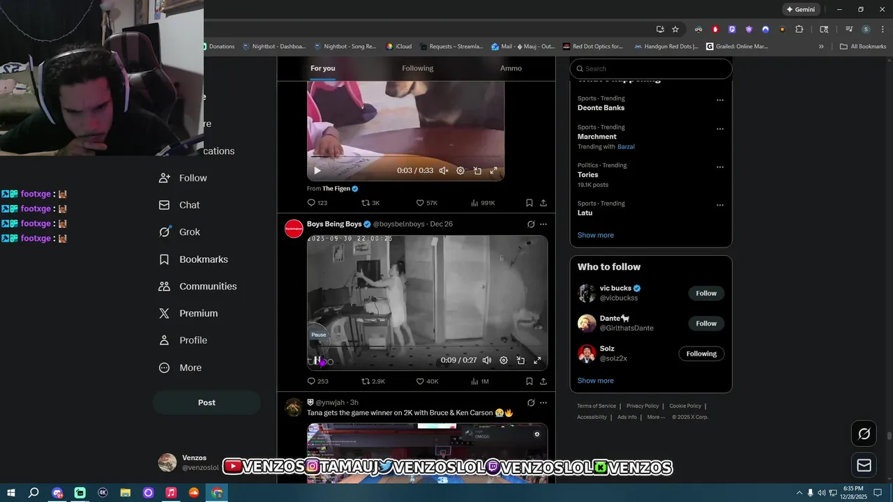The height and width of the screenshot is (502, 893).
Task: Open the Twitch extension icon
Action: coord(732,29)
